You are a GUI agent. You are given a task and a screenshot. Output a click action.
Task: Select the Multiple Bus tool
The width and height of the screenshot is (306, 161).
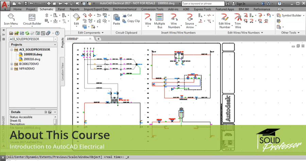[159, 21]
